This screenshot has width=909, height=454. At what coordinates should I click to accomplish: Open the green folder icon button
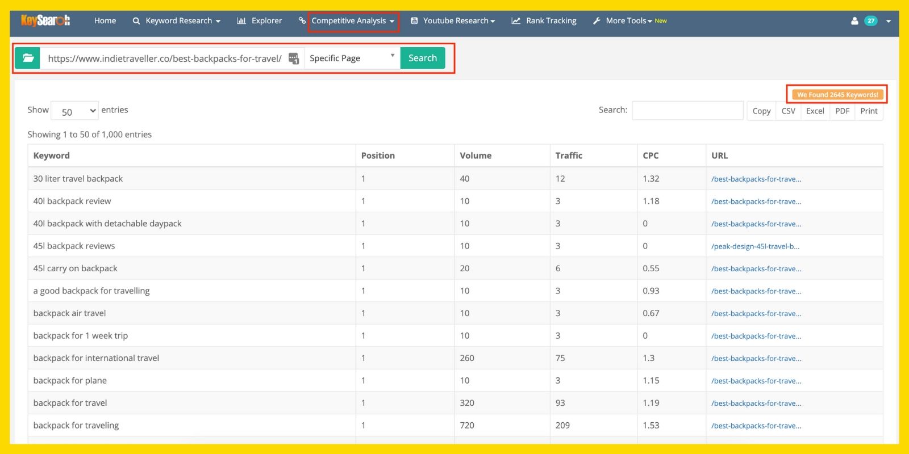[x=28, y=58]
